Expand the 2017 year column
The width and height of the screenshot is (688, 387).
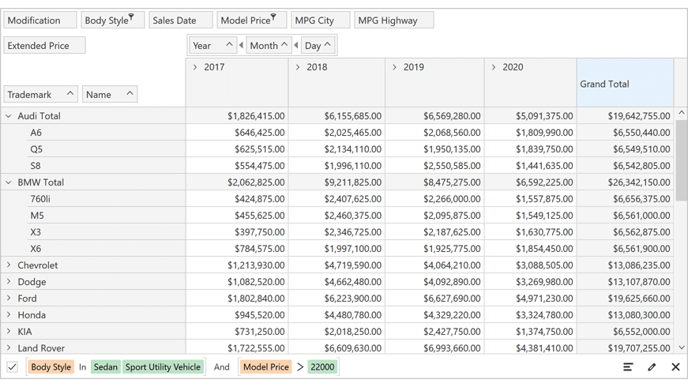[x=195, y=67]
